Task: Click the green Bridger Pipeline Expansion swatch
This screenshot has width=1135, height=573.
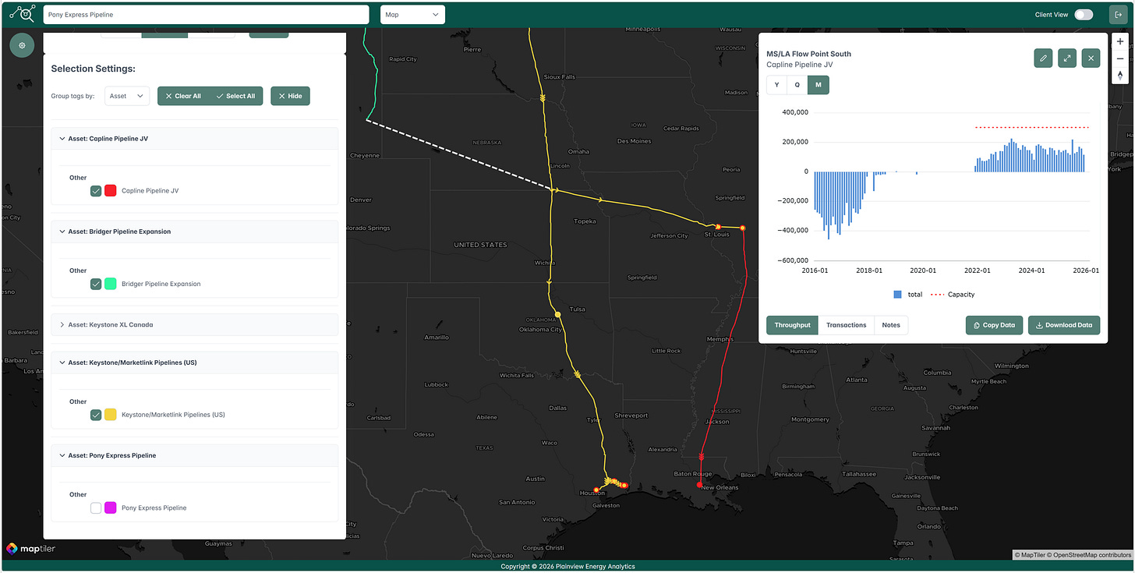Action: pyautogui.click(x=111, y=284)
